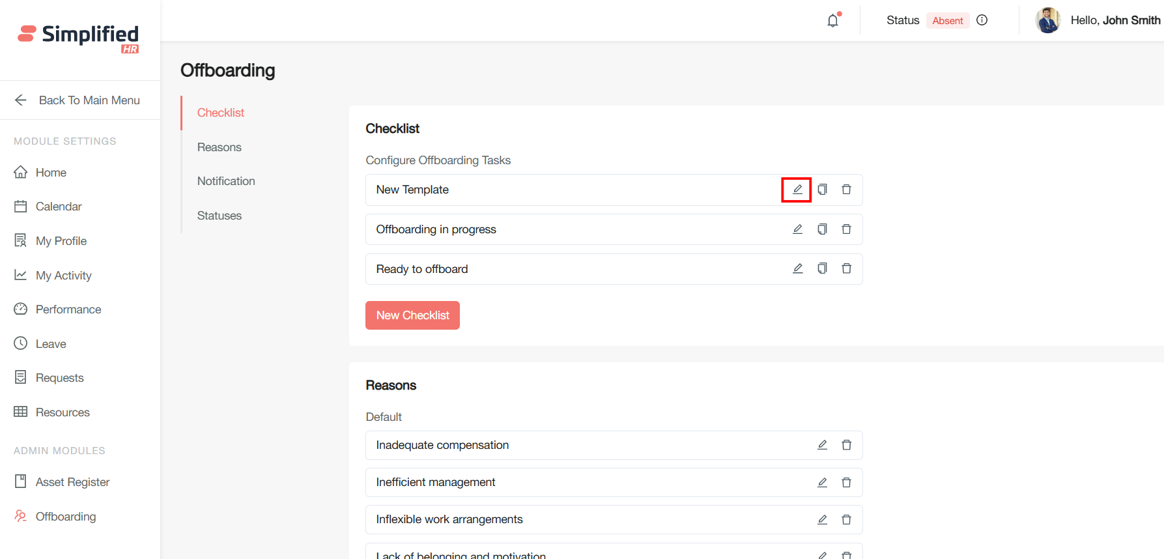Select the Statuses tab
The image size is (1164, 559).
[x=220, y=216]
